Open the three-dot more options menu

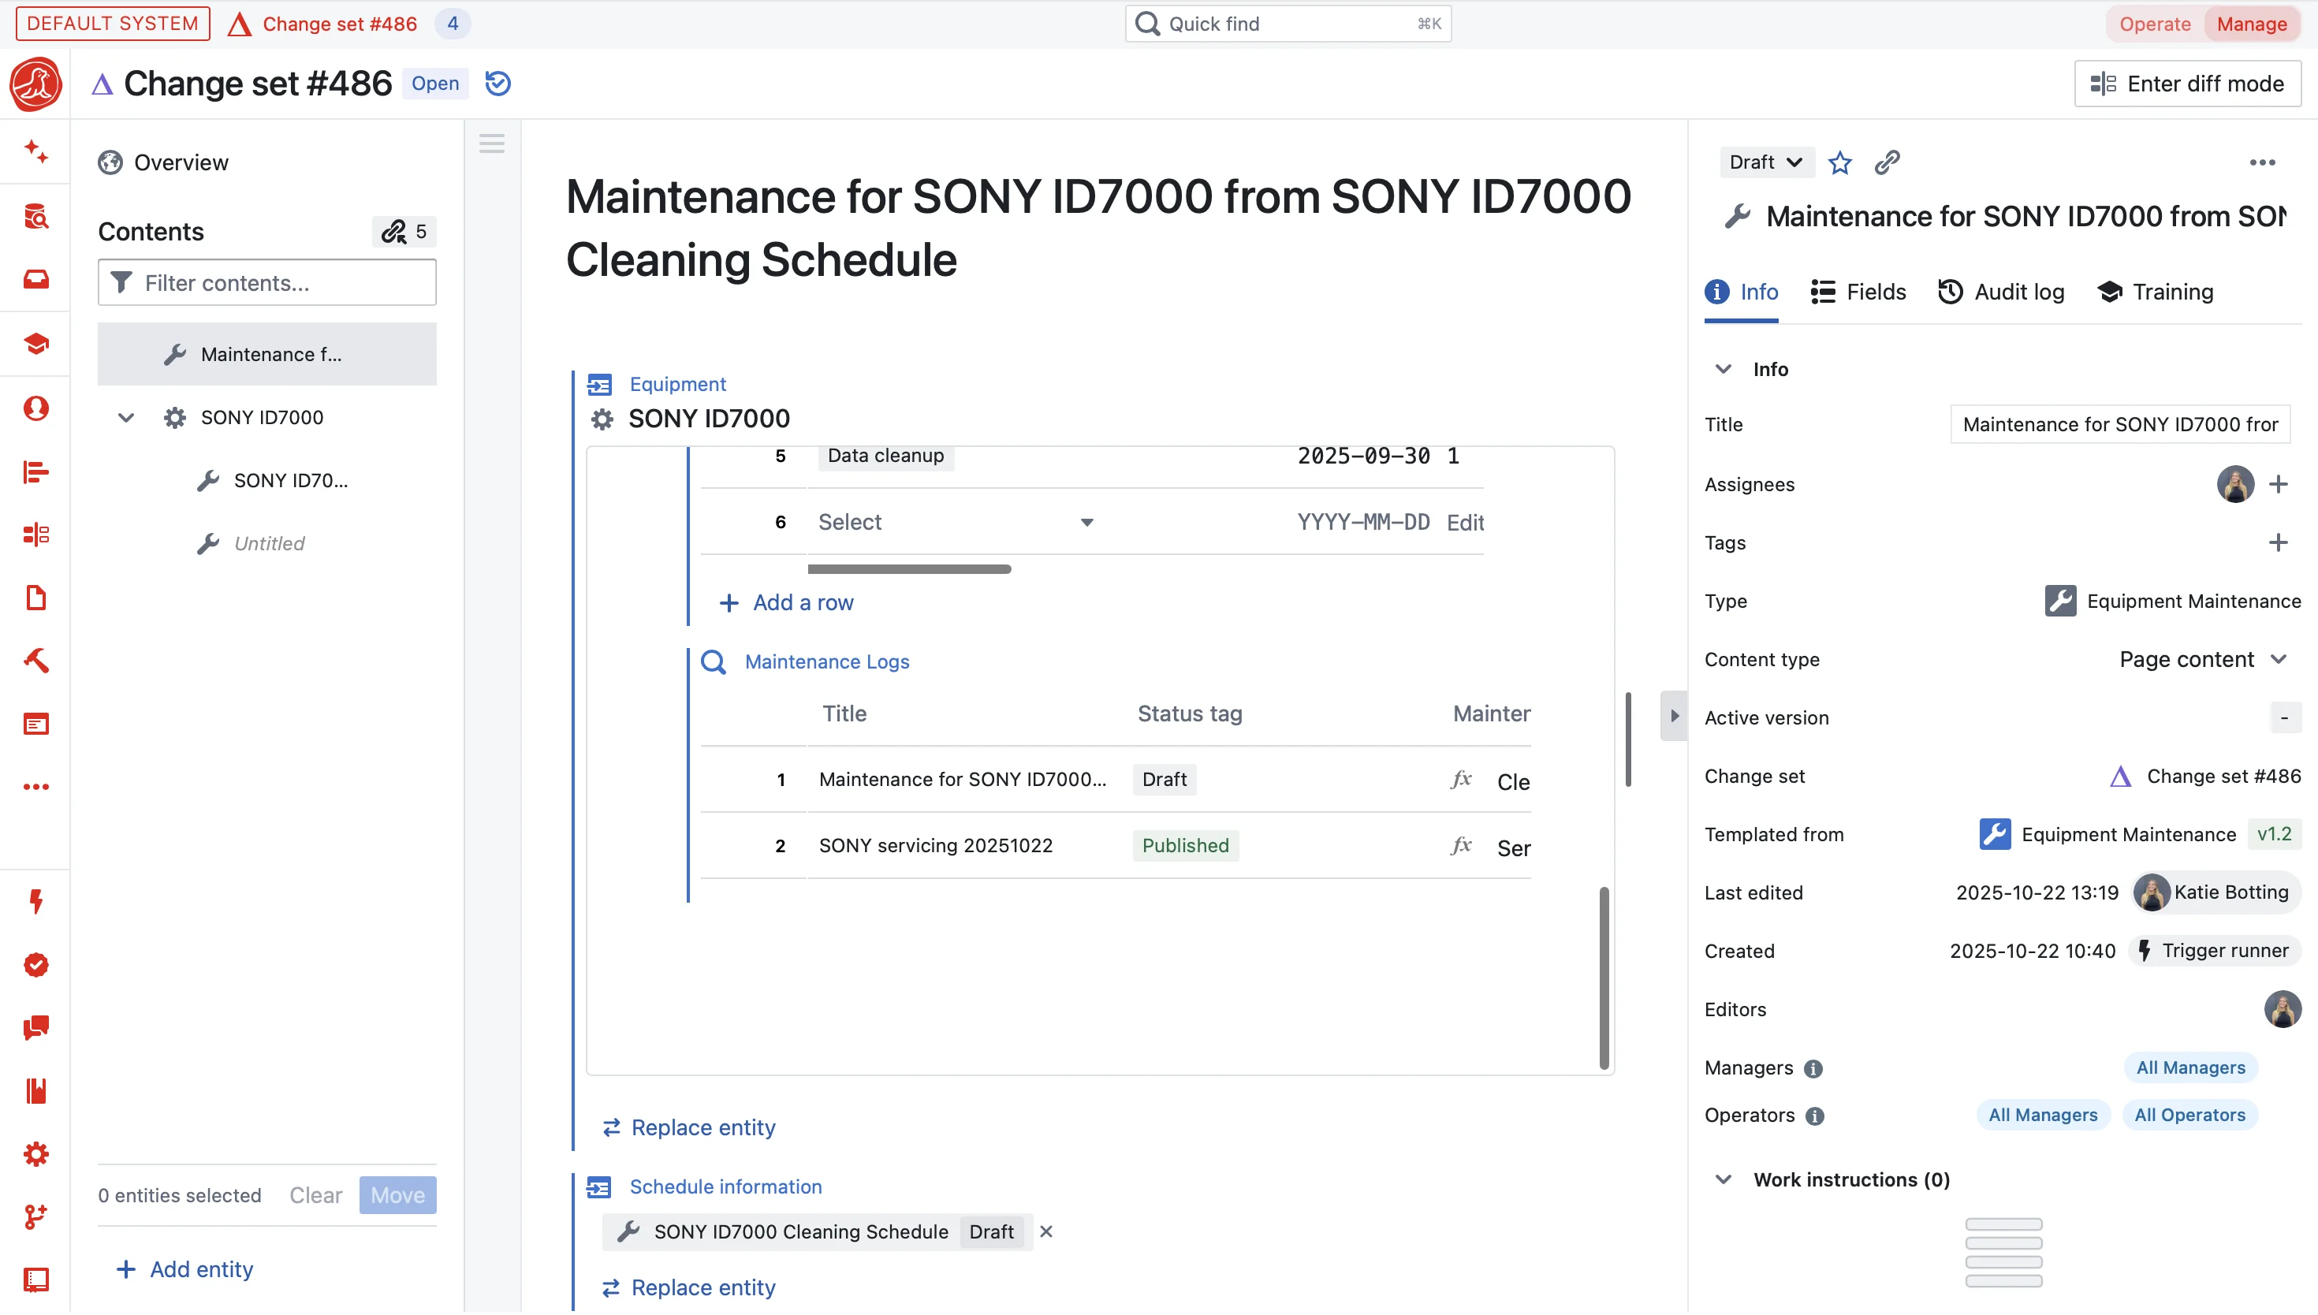coord(2261,162)
